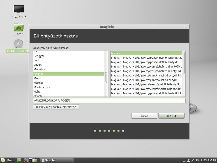Minimize the Telepítés installer window

tap(186, 27)
